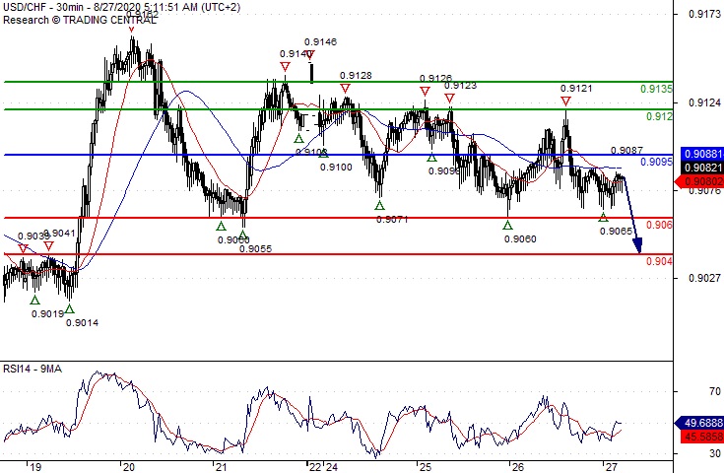724x473 pixels.
Task: Click the 0.9027 price axis value
Action: [704, 278]
